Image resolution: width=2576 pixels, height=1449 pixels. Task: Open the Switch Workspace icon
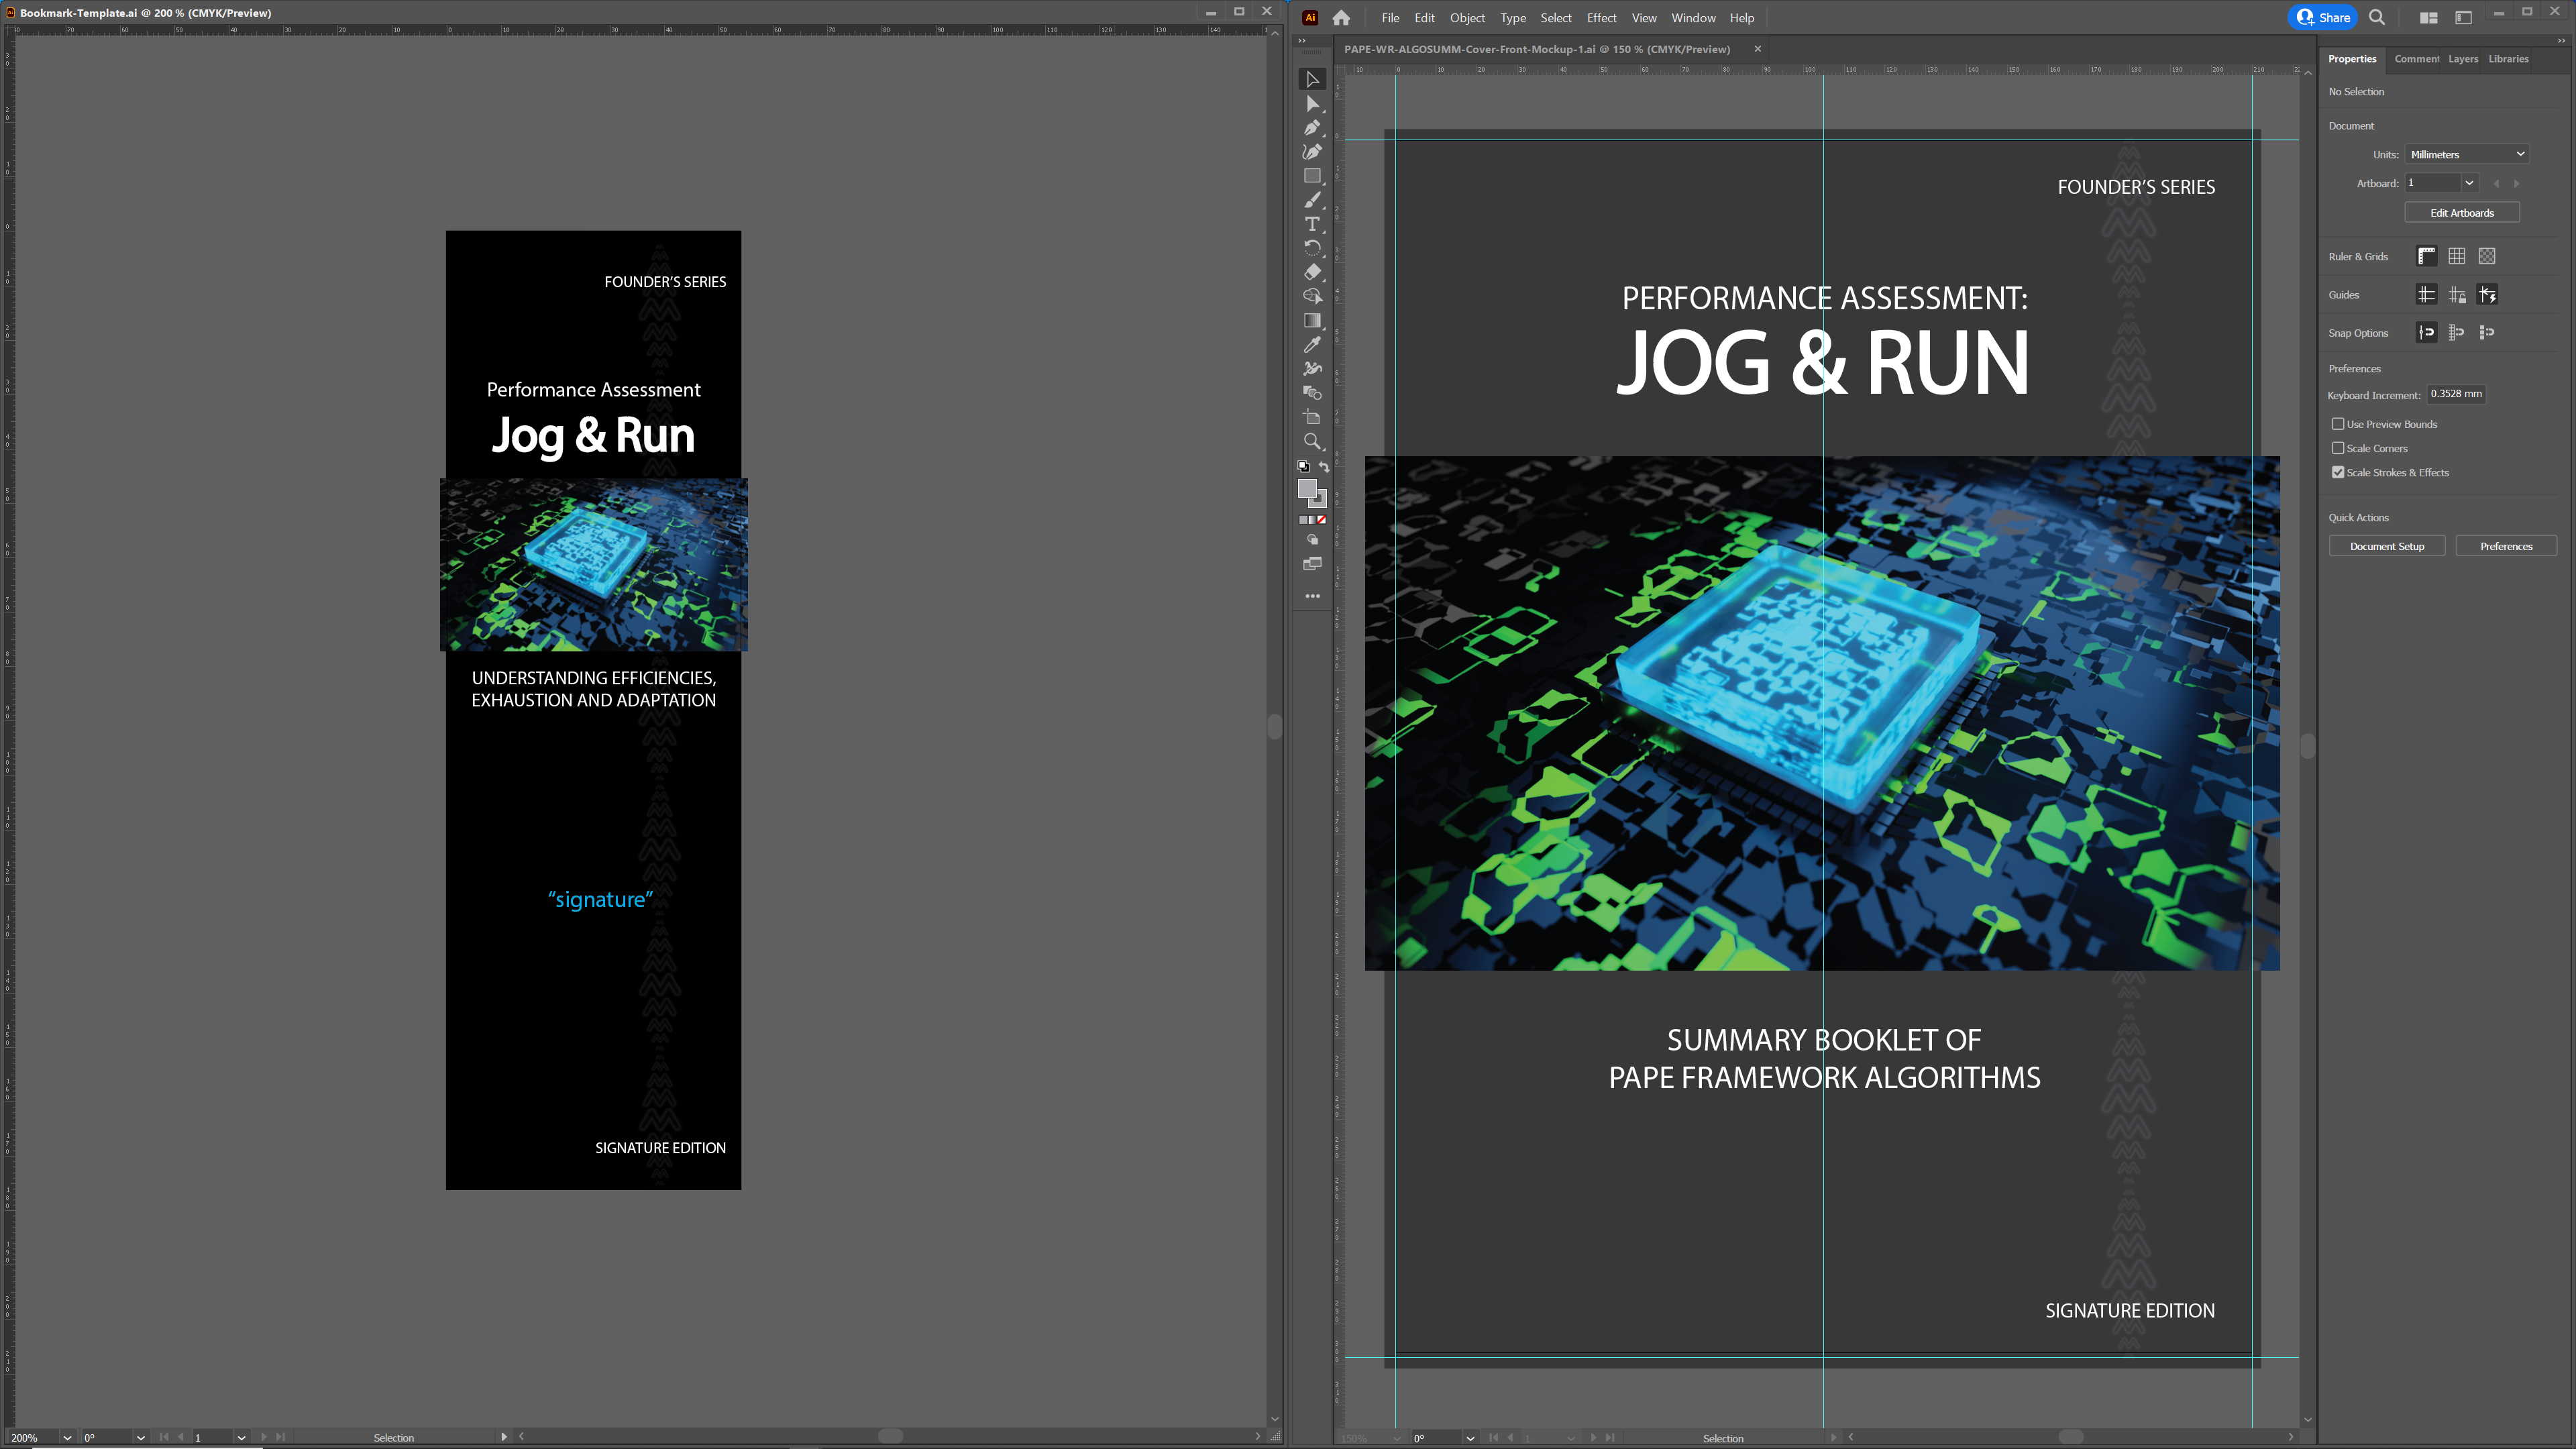coord(2463,18)
